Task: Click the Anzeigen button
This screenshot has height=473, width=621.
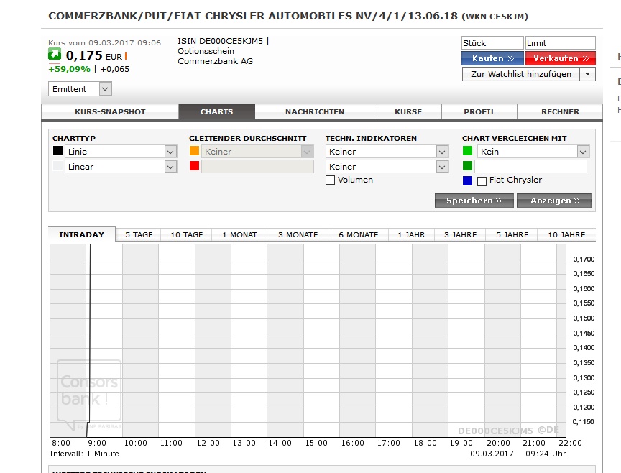Action: (x=553, y=201)
